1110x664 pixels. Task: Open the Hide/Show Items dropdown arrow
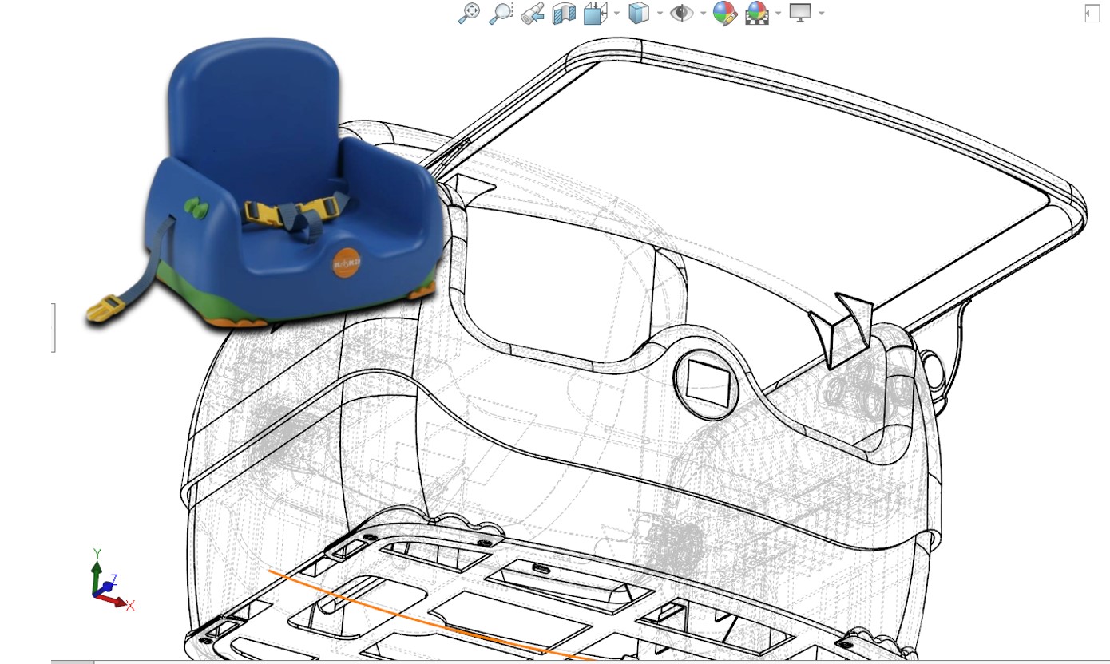(x=703, y=14)
